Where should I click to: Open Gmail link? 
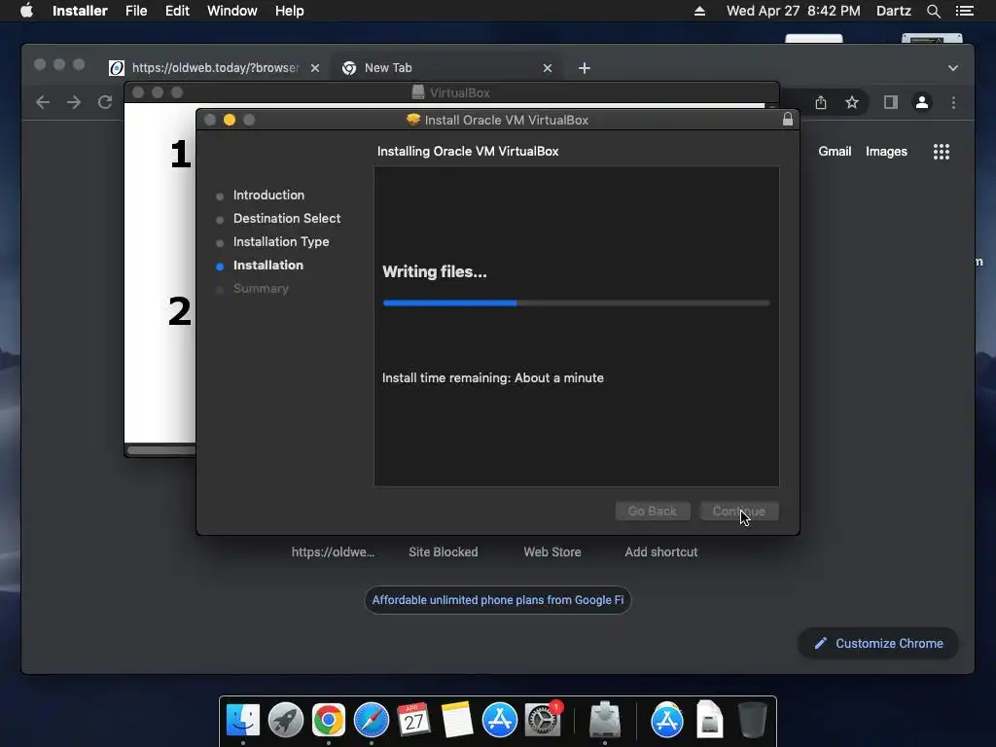[834, 151]
